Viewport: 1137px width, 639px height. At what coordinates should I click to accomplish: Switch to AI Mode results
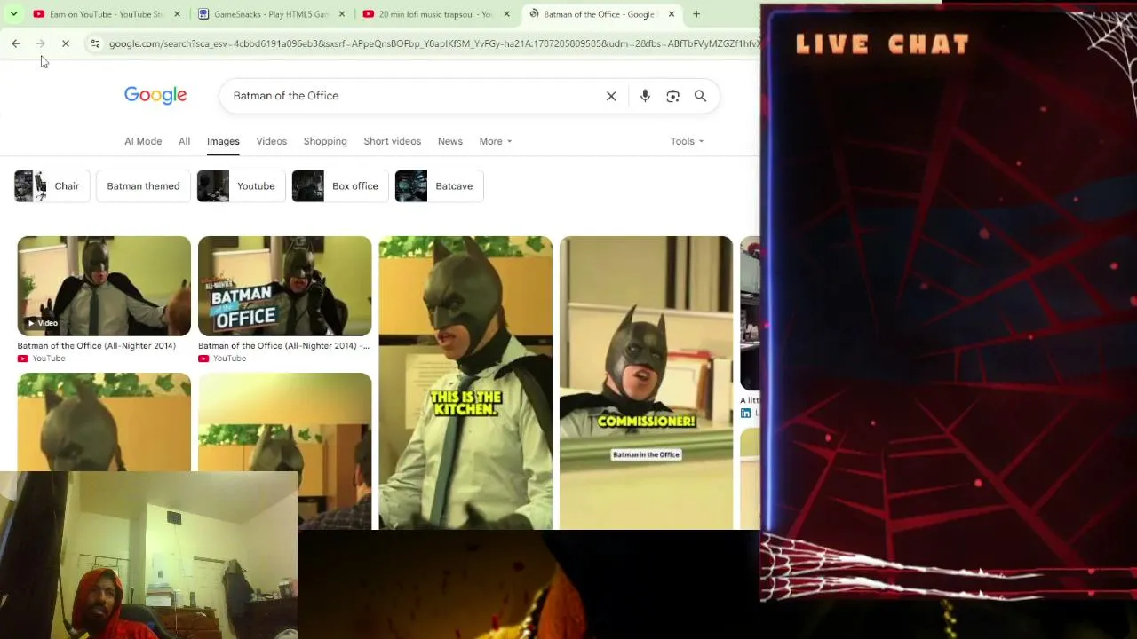click(x=143, y=141)
